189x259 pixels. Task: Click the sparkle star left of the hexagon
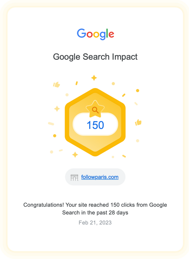[57, 109]
